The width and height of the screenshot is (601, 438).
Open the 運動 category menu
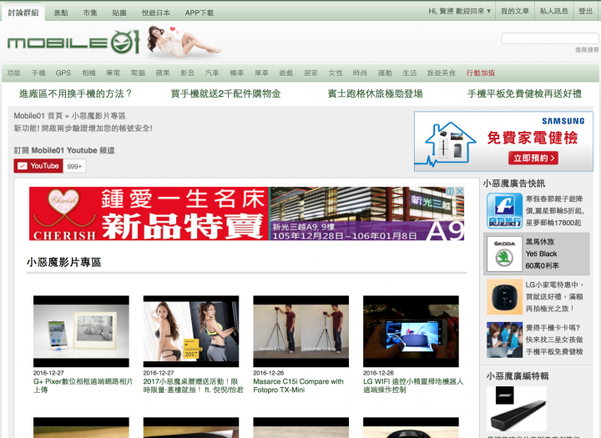[385, 73]
